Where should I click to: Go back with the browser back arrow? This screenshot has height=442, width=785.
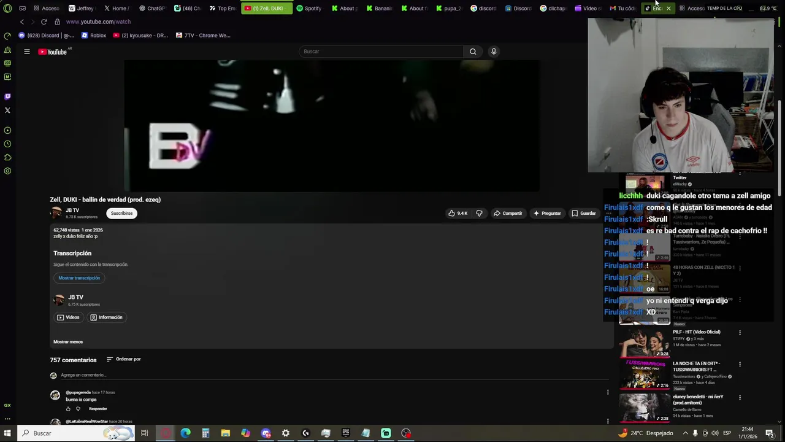(22, 21)
